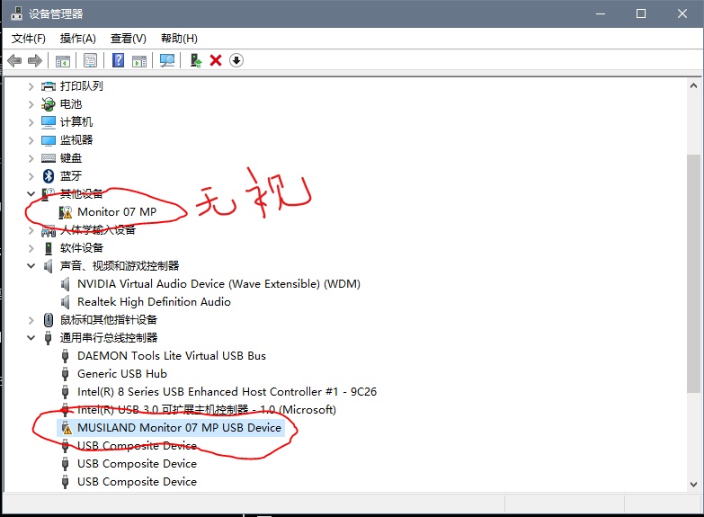Click the Back arrow toolbar icon
This screenshot has width=704, height=517.
click(14, 60)
